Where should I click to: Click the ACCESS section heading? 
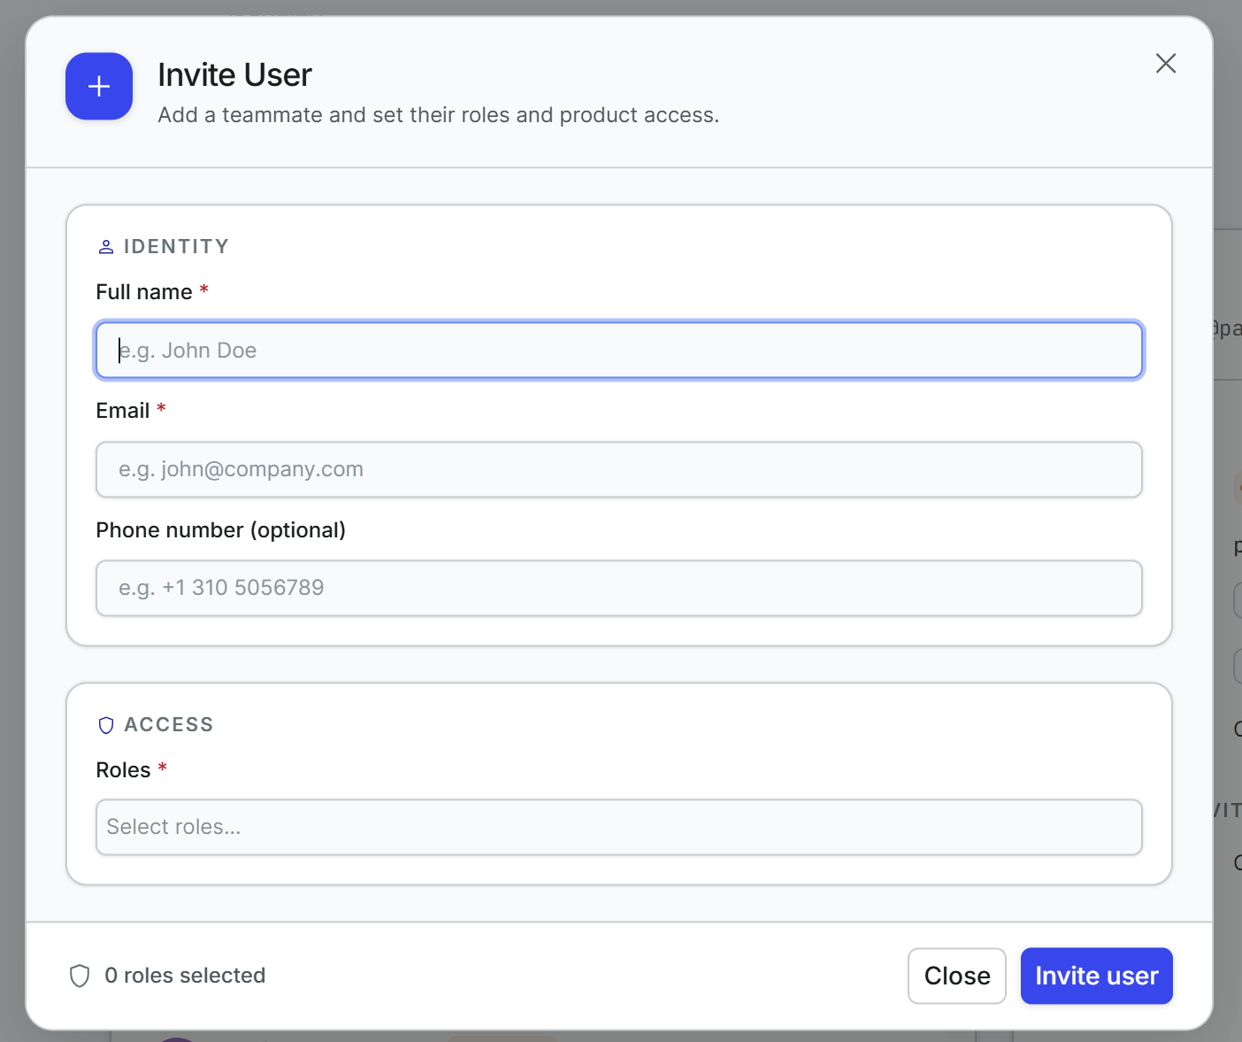coord(169,725)
